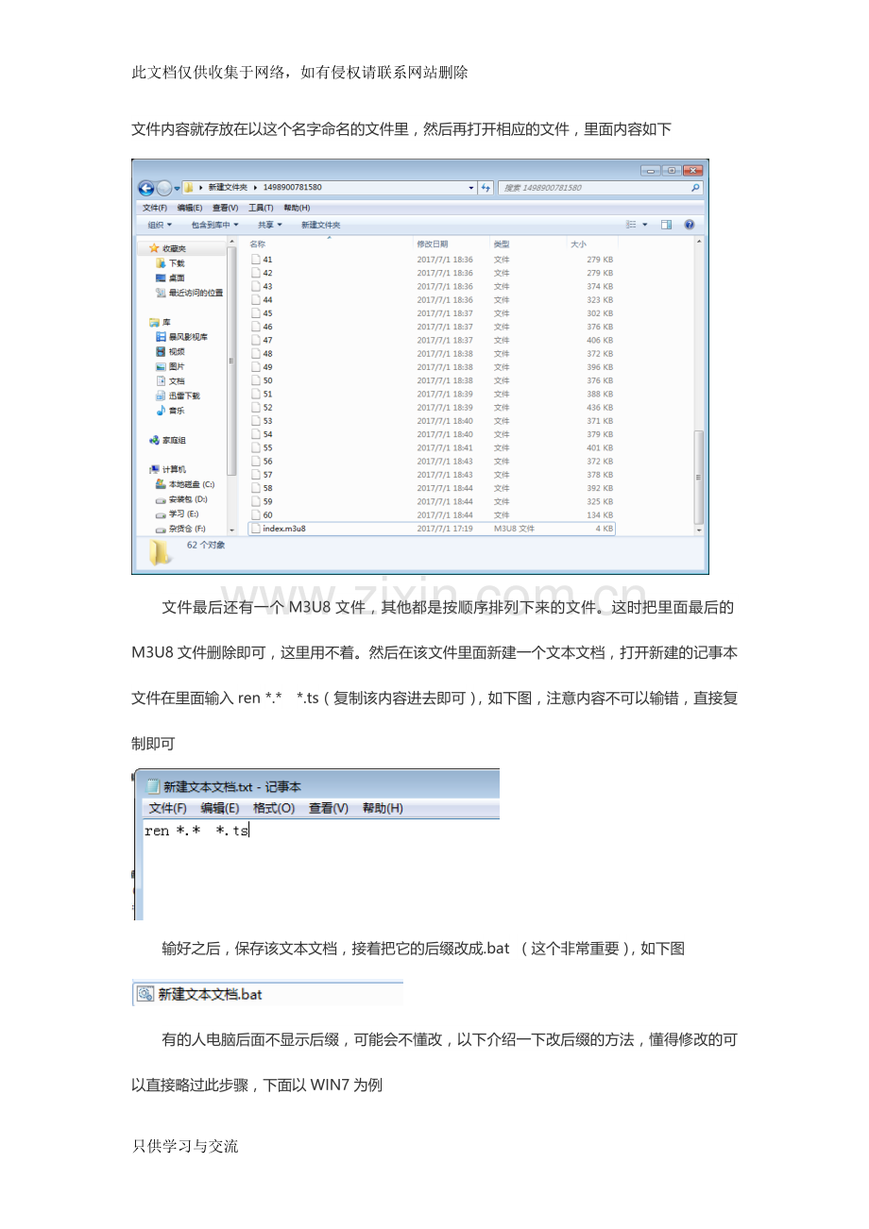Toggle the preview pane icon

coord(666,225)
